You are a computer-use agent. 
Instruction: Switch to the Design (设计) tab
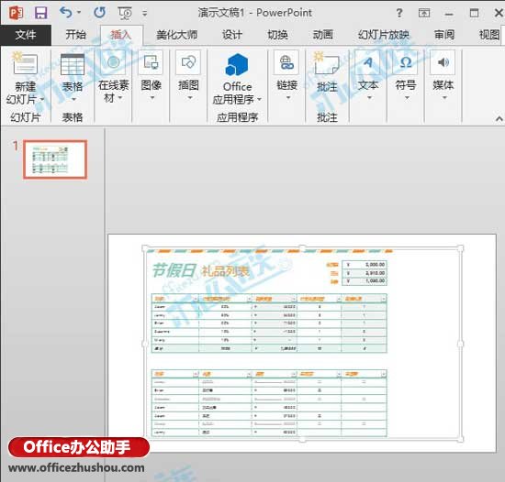[x=232, y=35]
